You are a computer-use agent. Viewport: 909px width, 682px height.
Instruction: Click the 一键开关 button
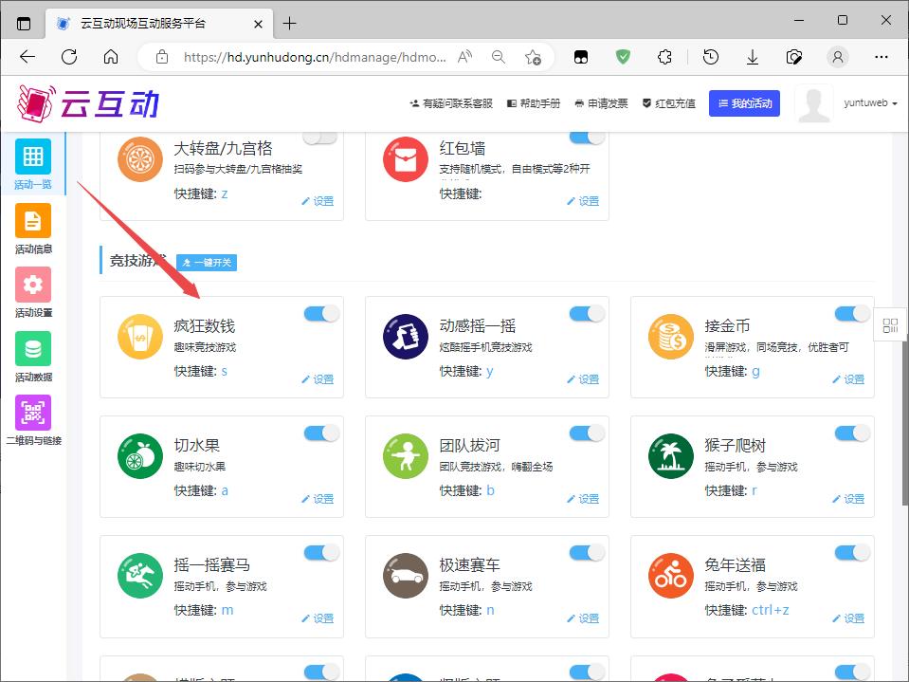pos(206,262)
